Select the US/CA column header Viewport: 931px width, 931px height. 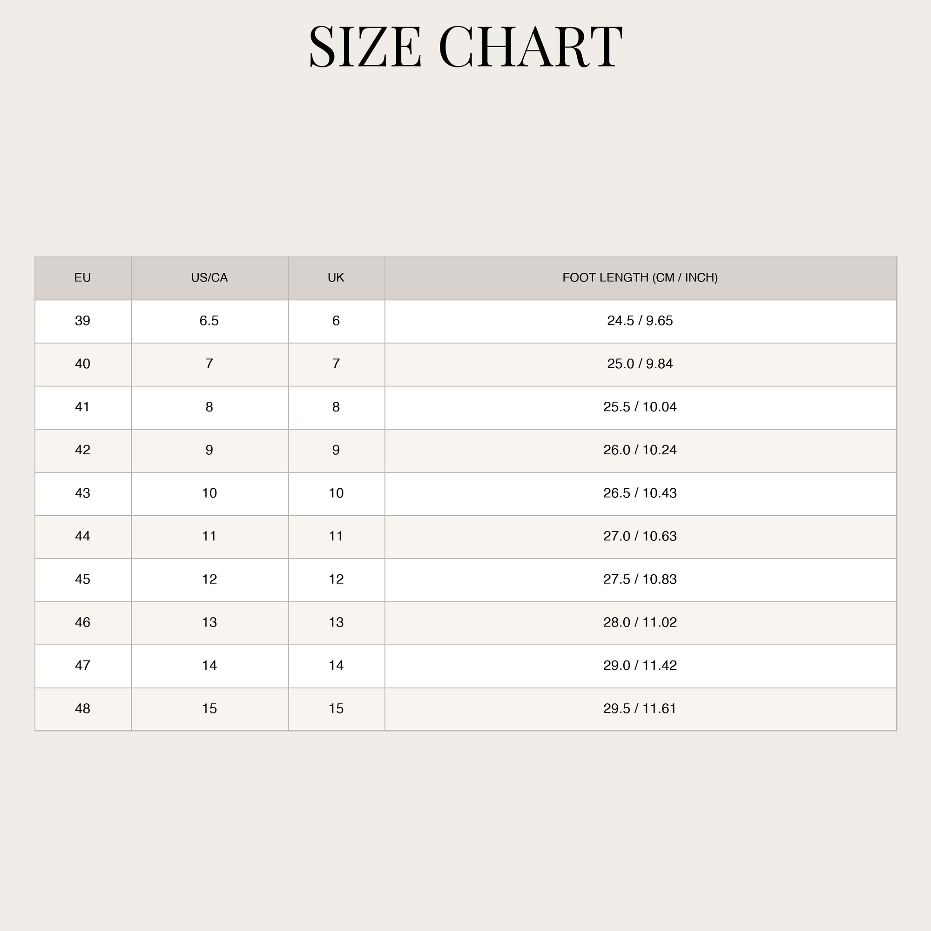pyautogui.click(x=209, y=278)
